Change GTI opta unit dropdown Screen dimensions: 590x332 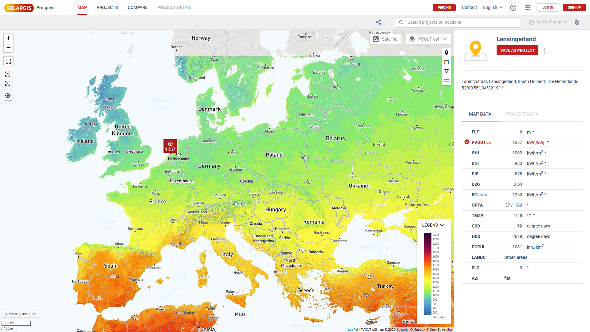[545, 194]
